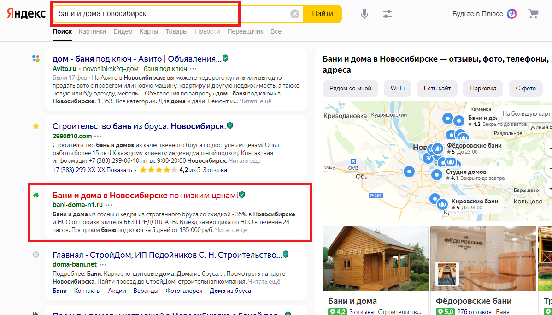Open the Avito.ru green domain link
The height and width of the screenshot is (315, 552).
pos(65,69)
